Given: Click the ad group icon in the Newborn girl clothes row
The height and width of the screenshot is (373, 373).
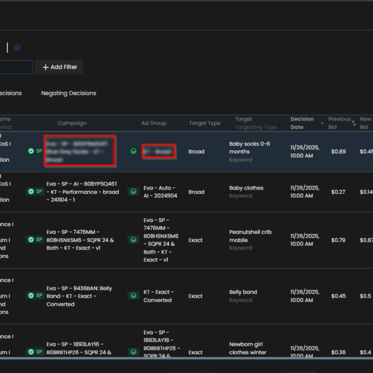Looking at the screenshot, I should 133,352.
